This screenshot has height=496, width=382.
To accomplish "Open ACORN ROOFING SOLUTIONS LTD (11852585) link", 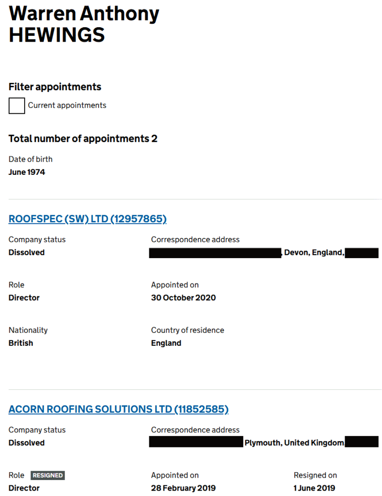I will click(x=118, y=409).
